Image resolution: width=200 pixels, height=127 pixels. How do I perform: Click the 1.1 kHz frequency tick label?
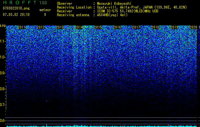pyautogui.click(x=2, y=41)
